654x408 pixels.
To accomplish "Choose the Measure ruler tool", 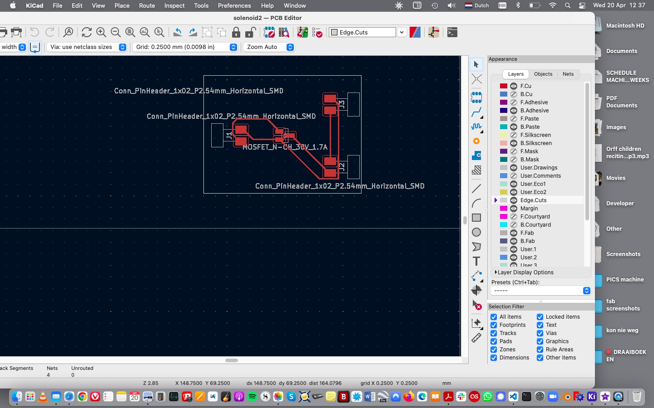I will pyautogui.click(x=476, y=338).
